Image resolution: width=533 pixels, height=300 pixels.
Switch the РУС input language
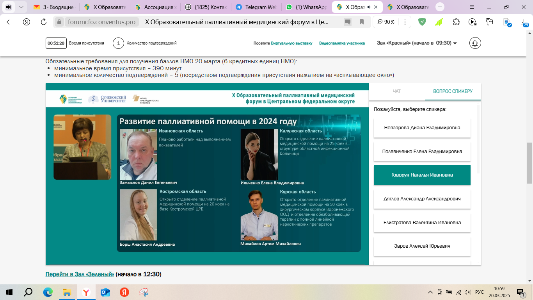pos(480,292)
